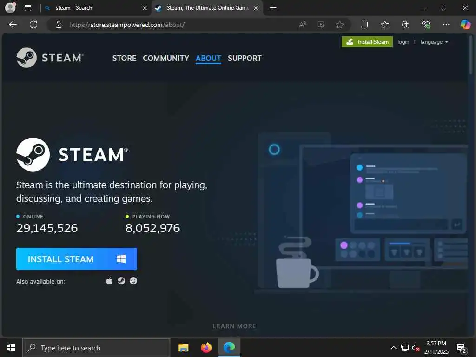Refresh the current page
Viewport: 476px width, 357px height.
pos(33,25)
